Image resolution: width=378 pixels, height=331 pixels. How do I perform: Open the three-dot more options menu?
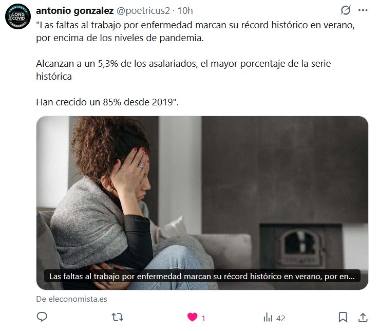(363, 10)
